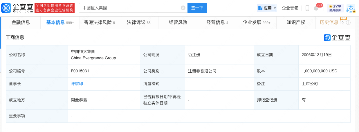Screen dimensions: 359x132
Task: Clear the search box text
Action: [x=183, y=8]
